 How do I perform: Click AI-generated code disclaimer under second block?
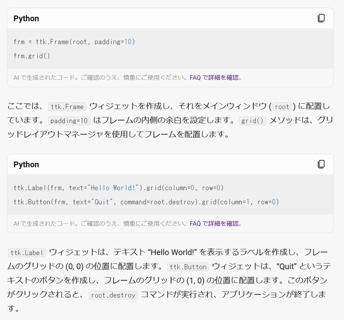pos(100,223)
